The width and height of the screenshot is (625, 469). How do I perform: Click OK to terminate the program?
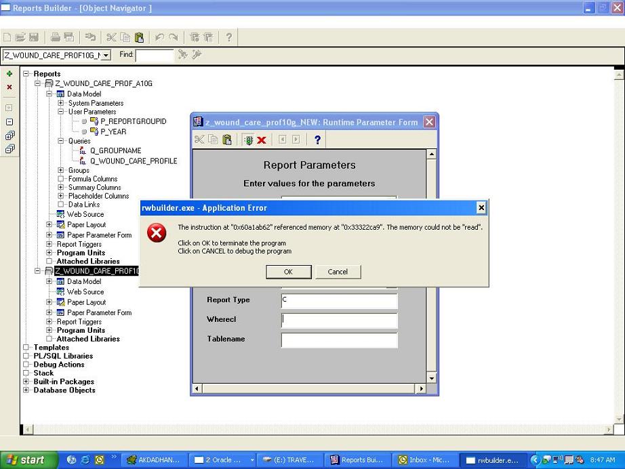pos(288,272)
